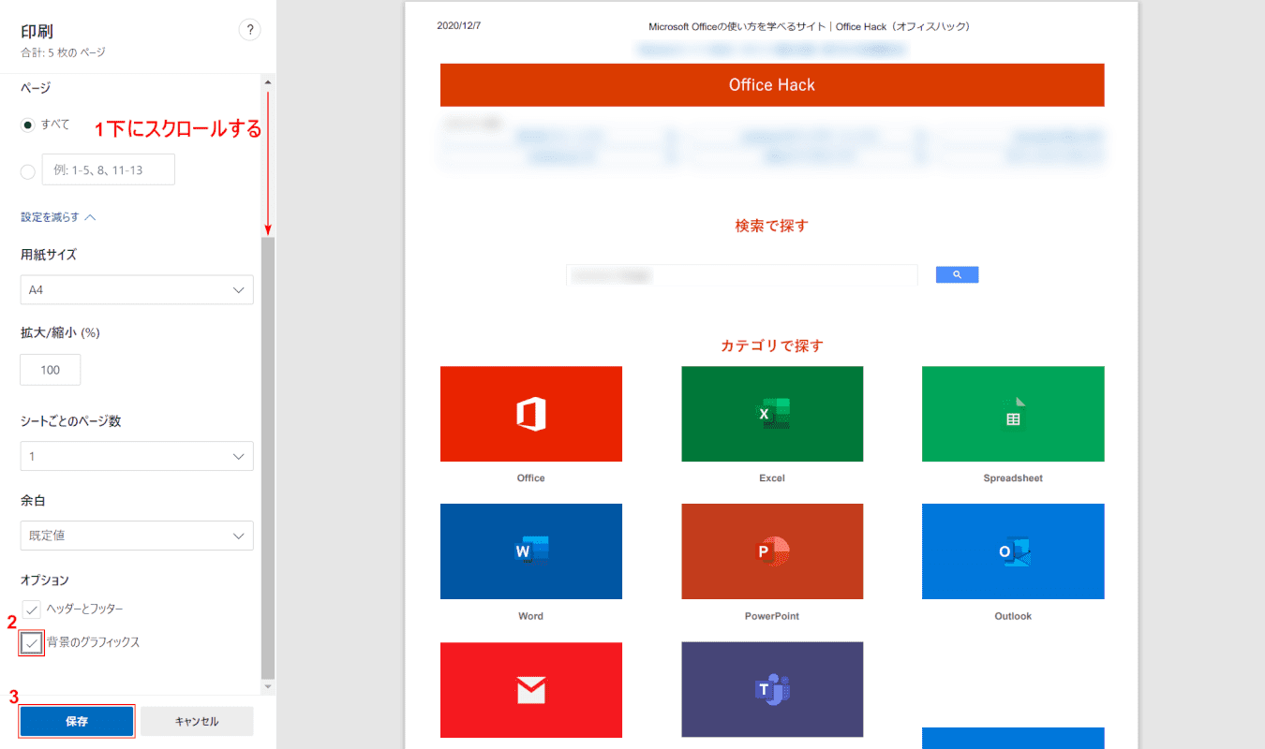The image size is (1265, 749).
Task: Click the 合計: 5 枚のページ text
Action: (x=63, y=52)
